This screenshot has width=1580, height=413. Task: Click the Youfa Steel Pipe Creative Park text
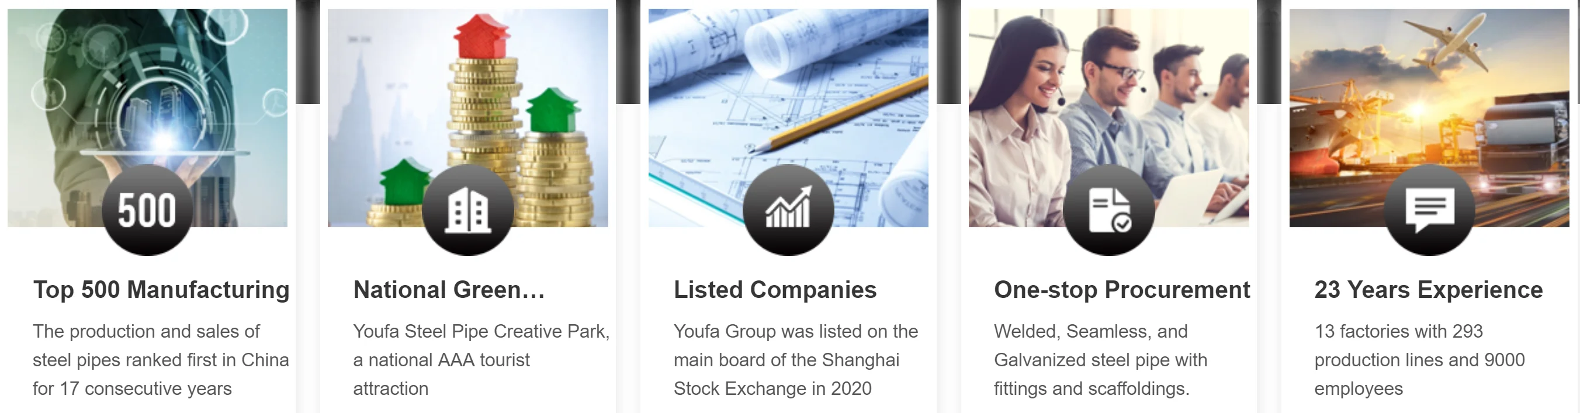tap(481, 360)
